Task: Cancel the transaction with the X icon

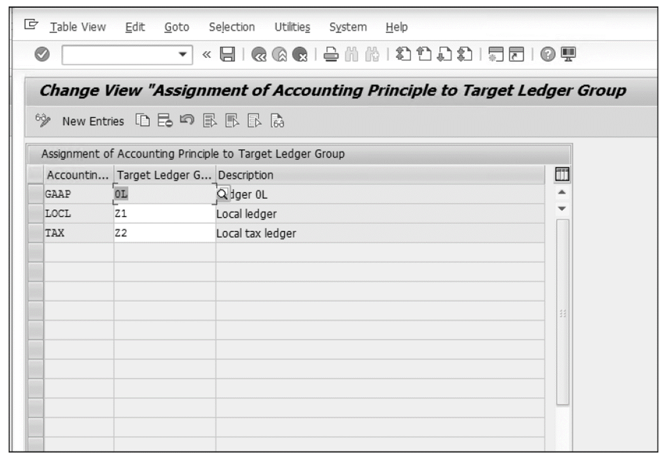Action: click(298, 55)
